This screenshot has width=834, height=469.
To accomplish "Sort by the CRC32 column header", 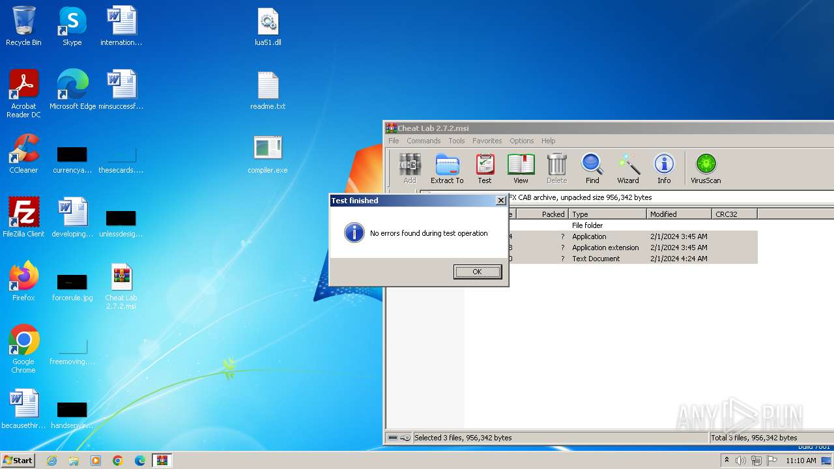I will pyautogui.click(x=734, y=214).
